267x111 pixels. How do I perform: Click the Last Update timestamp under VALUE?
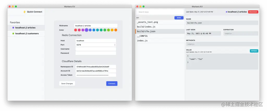[199, 52]
